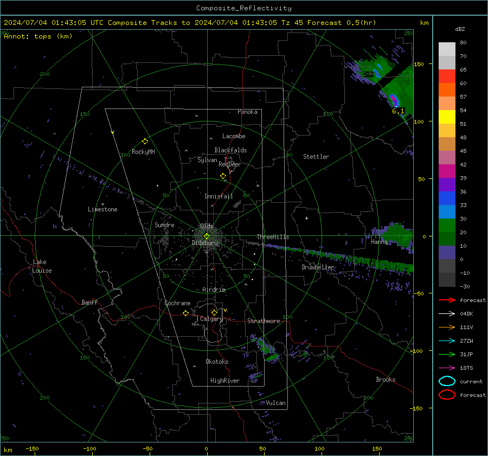Screen dimensions: 488x456
Task: Click the 6.1 storm top label
Action: tap(398, 111)
